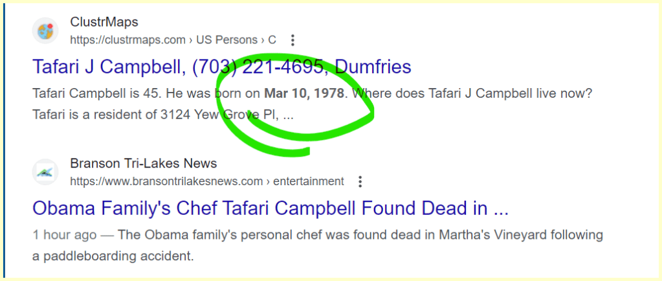The width and height of the screenshot is (662, 281).
Task: Click the Branson Tri-Lakes News site name
Action: click(143, 164)
